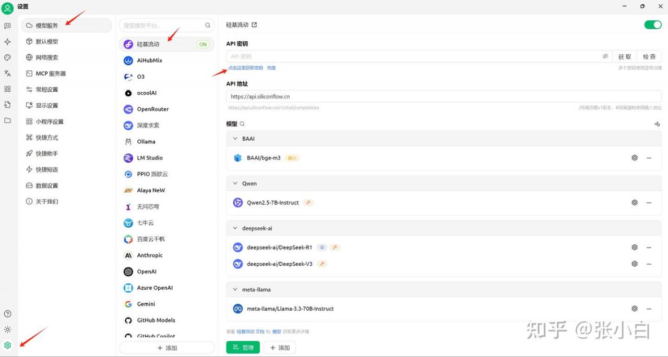The height and width of the screenshot is (357, 668).
Task: Click the 搜索模型平台 search box
Action: pyautogui.click(x=167, y=25)
